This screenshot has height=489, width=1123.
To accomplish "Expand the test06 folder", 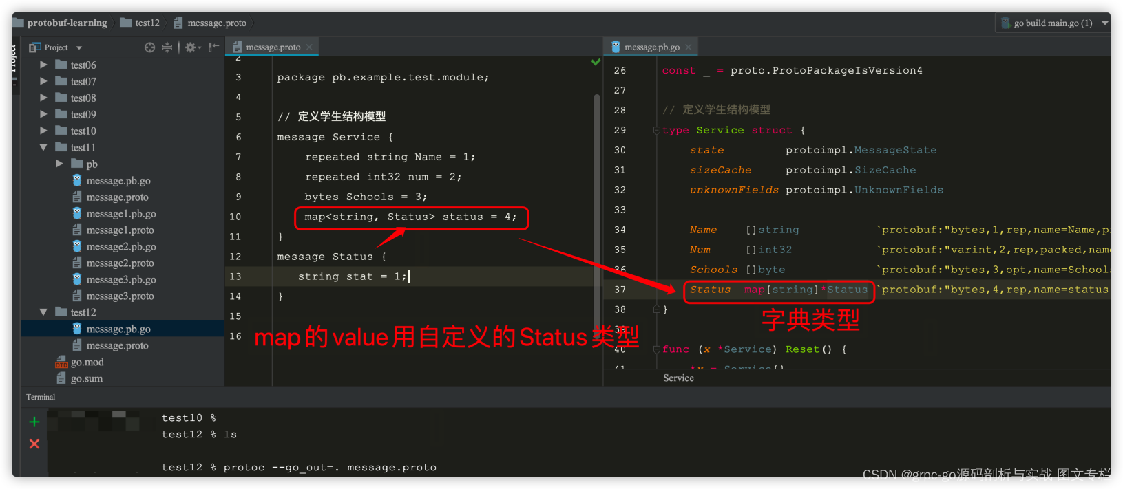I will click(43, 65).
